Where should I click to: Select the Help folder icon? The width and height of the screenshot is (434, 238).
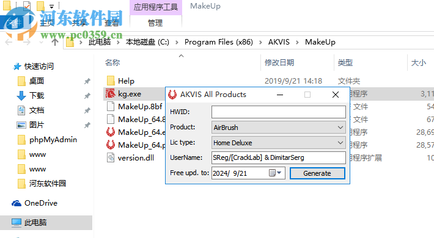pyautogui.click(x=111, y=81)
